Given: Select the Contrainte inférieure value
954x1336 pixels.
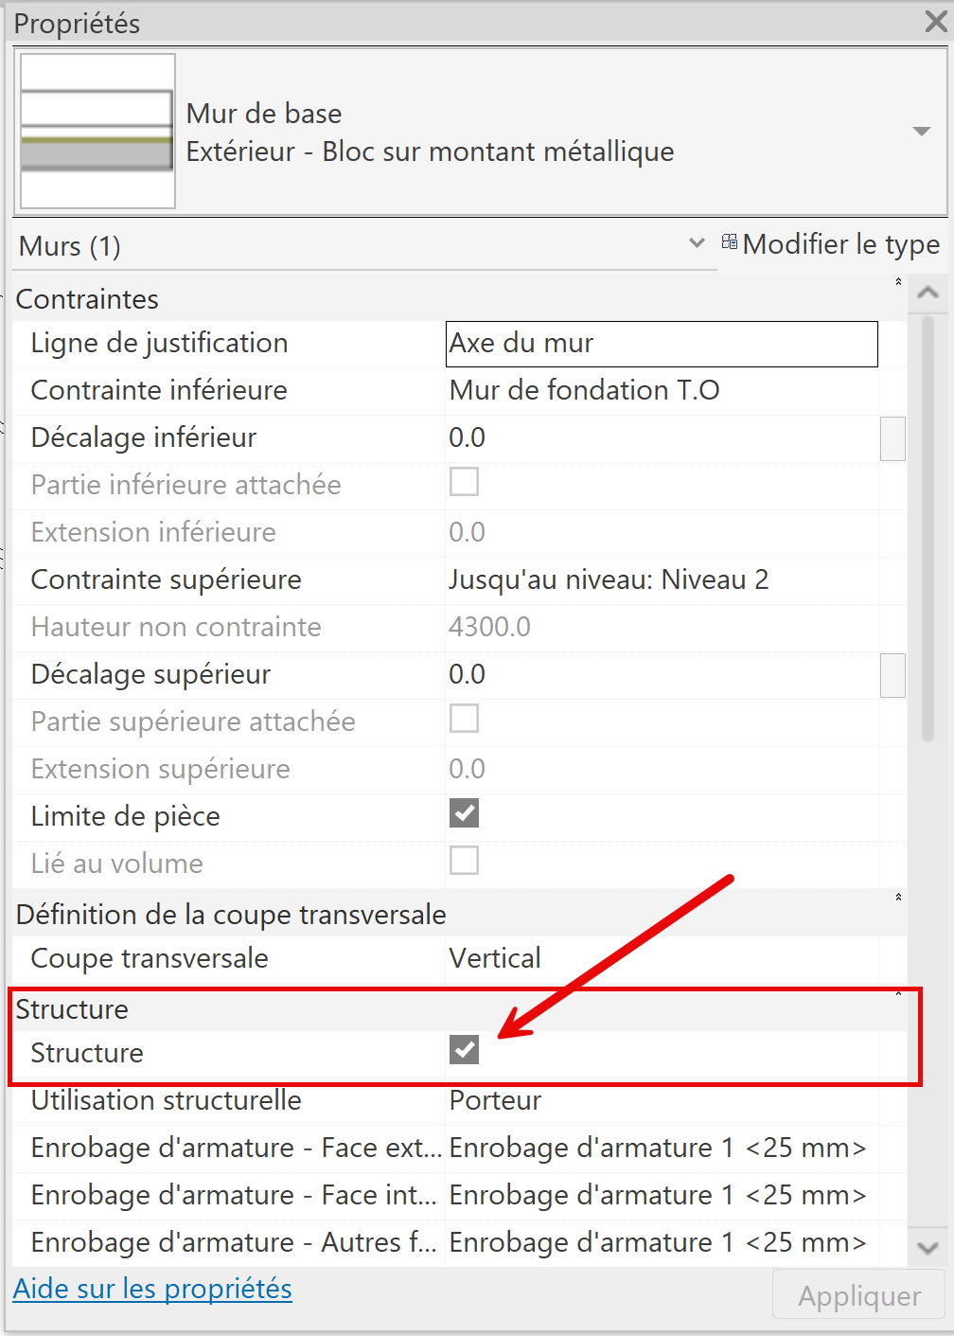Looking at the screenshot, I should [661, 391].
